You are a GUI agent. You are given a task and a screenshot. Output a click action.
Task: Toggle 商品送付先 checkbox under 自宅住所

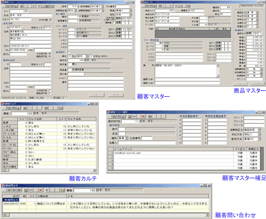[50, 56]
